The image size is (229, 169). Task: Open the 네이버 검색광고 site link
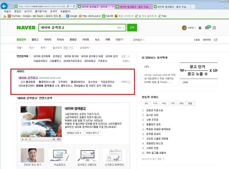pos(28,78)
